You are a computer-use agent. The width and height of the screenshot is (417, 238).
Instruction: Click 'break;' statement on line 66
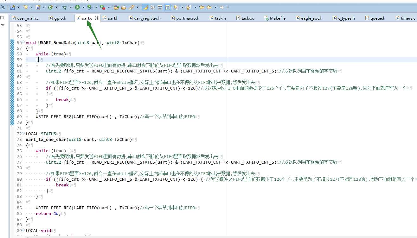64,99
